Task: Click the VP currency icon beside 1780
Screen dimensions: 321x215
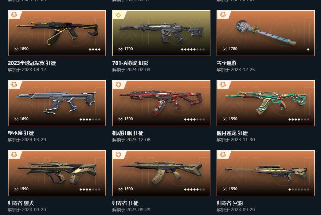Action: tap(225, 49)
